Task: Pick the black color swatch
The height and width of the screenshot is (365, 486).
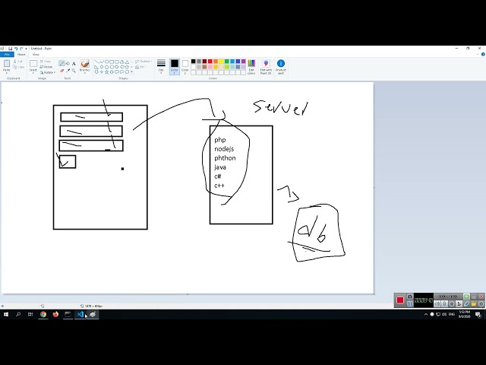Action: click(x=193, y=62)
